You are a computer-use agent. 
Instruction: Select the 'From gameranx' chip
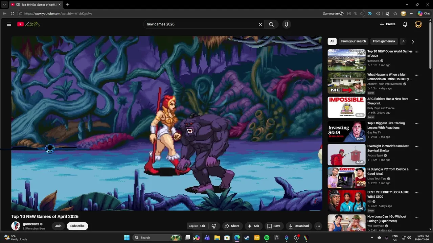pos(384,41)
